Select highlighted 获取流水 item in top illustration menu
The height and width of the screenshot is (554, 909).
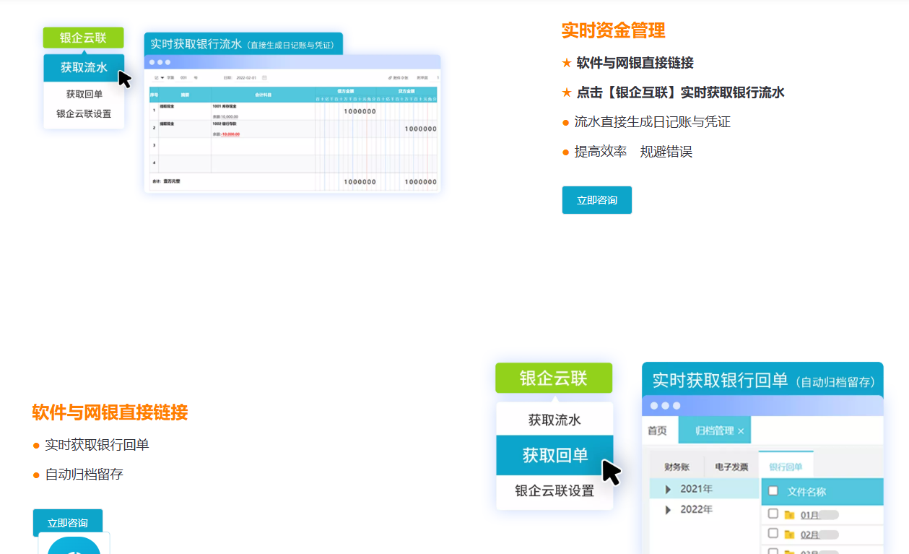pos(84,68)
